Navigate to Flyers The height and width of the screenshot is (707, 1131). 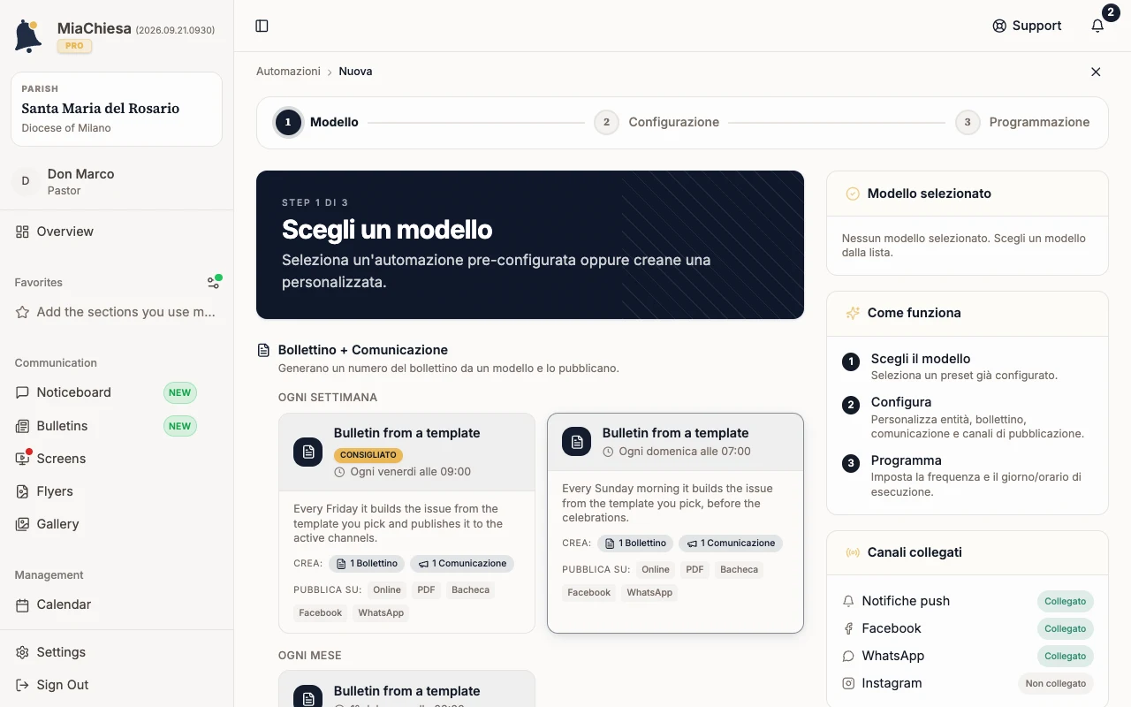pyautogui.click(x=117, y=491)
